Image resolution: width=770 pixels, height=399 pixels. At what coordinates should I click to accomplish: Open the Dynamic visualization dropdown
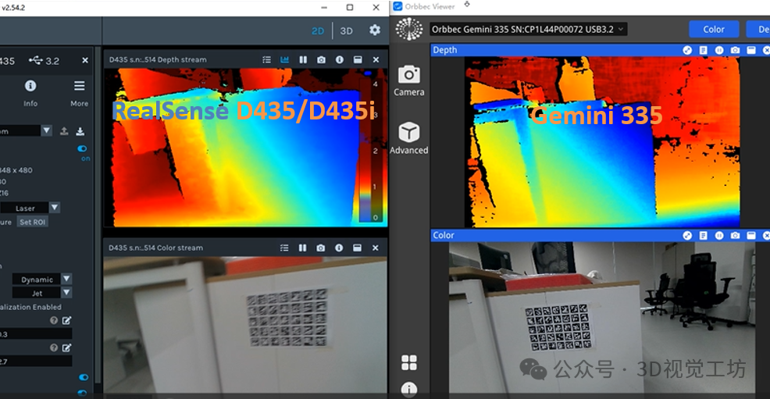pos(66,279)
